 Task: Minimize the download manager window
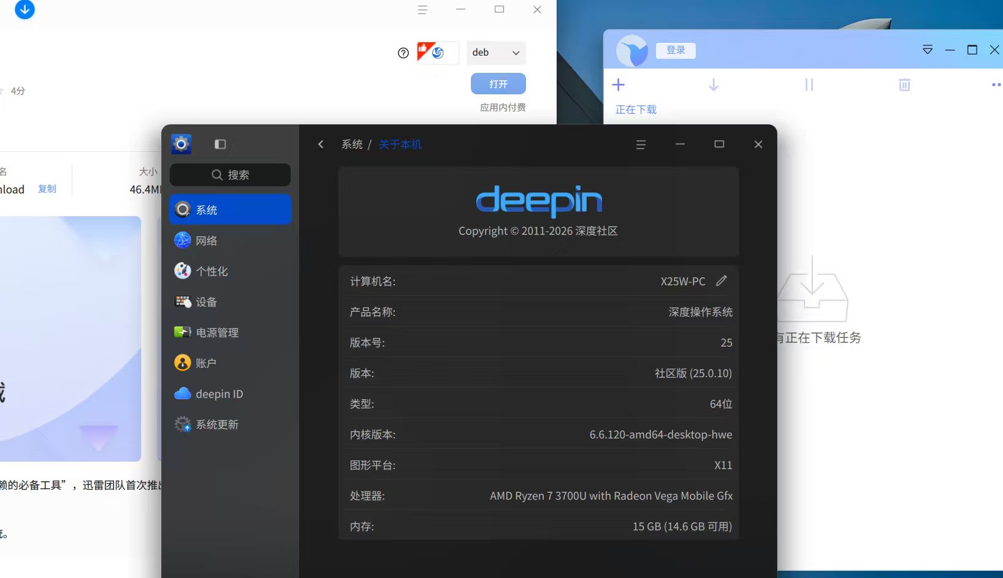coord(950,50)
